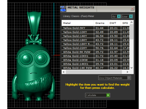Click the 35.72 grams value
The width and height of the screenshot is (146, 109).
pyautogui.click(x=99, y=52)
